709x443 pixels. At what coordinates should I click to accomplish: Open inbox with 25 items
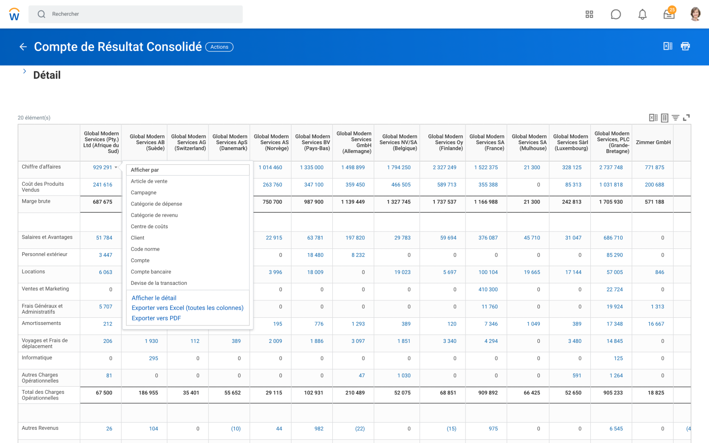pos(669,14)
